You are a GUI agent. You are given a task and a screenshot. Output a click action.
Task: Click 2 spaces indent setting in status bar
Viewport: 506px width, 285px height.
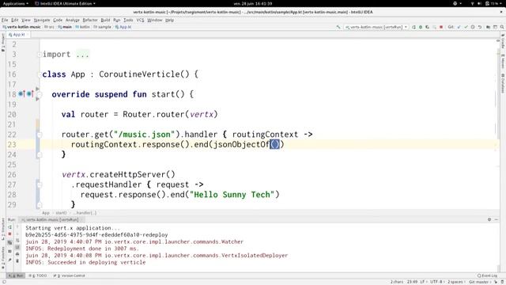coord(455,282)
